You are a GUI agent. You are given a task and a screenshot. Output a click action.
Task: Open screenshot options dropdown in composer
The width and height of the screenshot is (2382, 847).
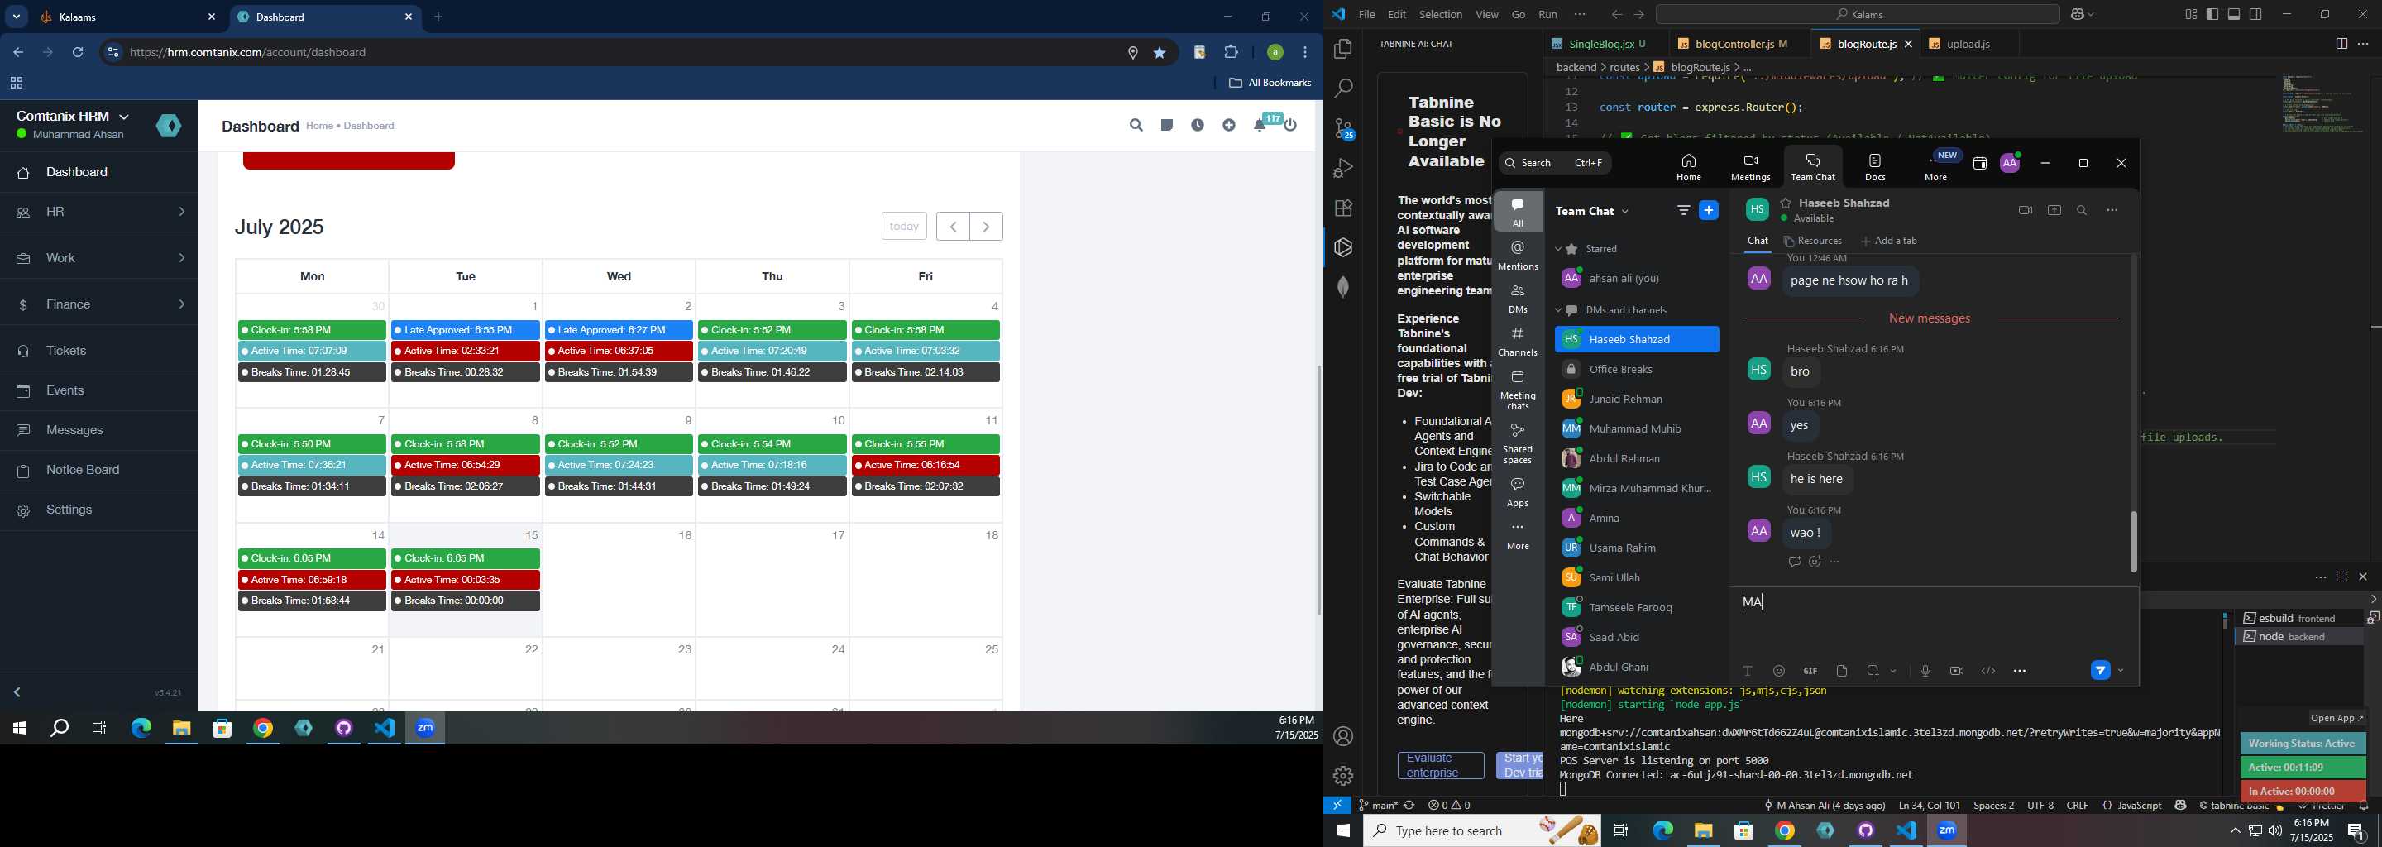pyautogui.click(x=1894, y=672)
